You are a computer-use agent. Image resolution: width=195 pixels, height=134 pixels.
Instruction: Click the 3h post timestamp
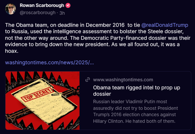[62, 13]
